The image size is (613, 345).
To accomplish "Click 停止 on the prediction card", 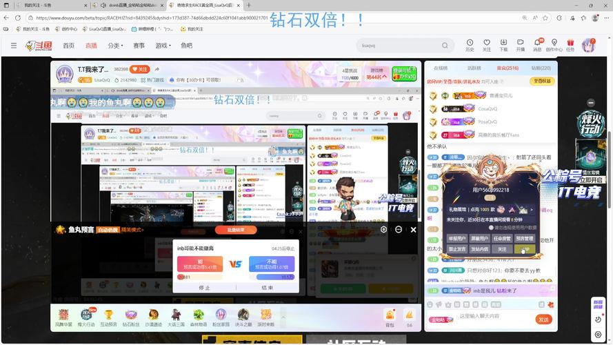I will point(205,288).
